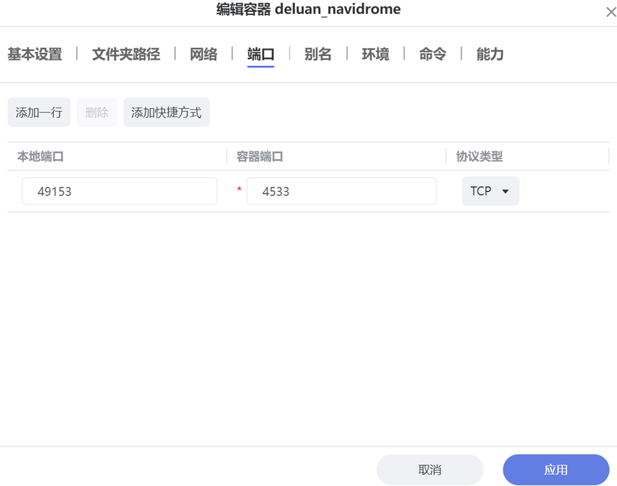Close the 编辑容器 dialog with the X
Image resolution: width=617 pixels, height=486 pixels.
[x=609, y=11]
